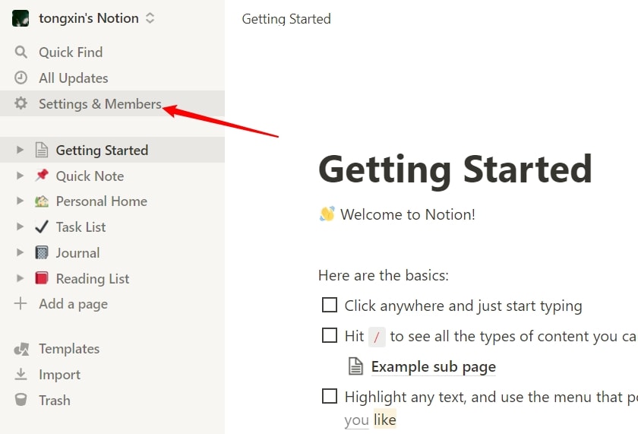638x434 pixels.
Task: Expand the Getting Started page tree
Action: coord(20,150)
